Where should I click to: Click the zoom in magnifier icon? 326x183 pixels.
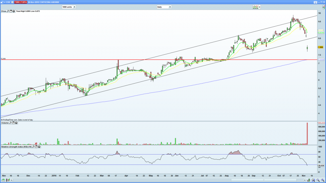point(323,180)
